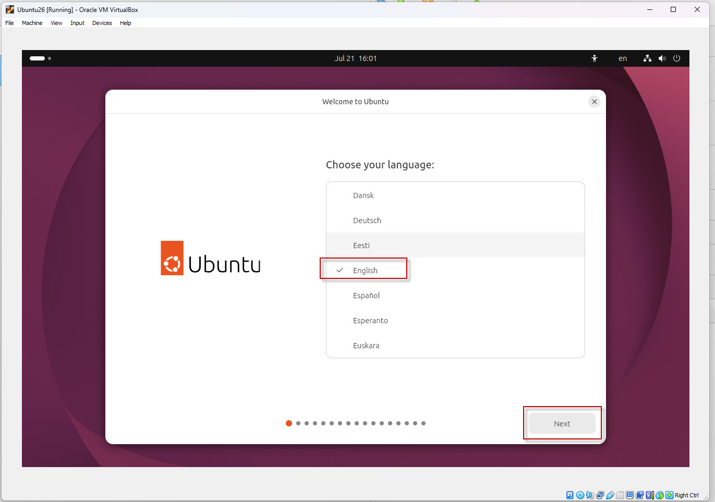Image resolution: width=715 pixels, height=502 pixels.
Task: Click the shared folders status icon
Action: click(x=620, y=495)
